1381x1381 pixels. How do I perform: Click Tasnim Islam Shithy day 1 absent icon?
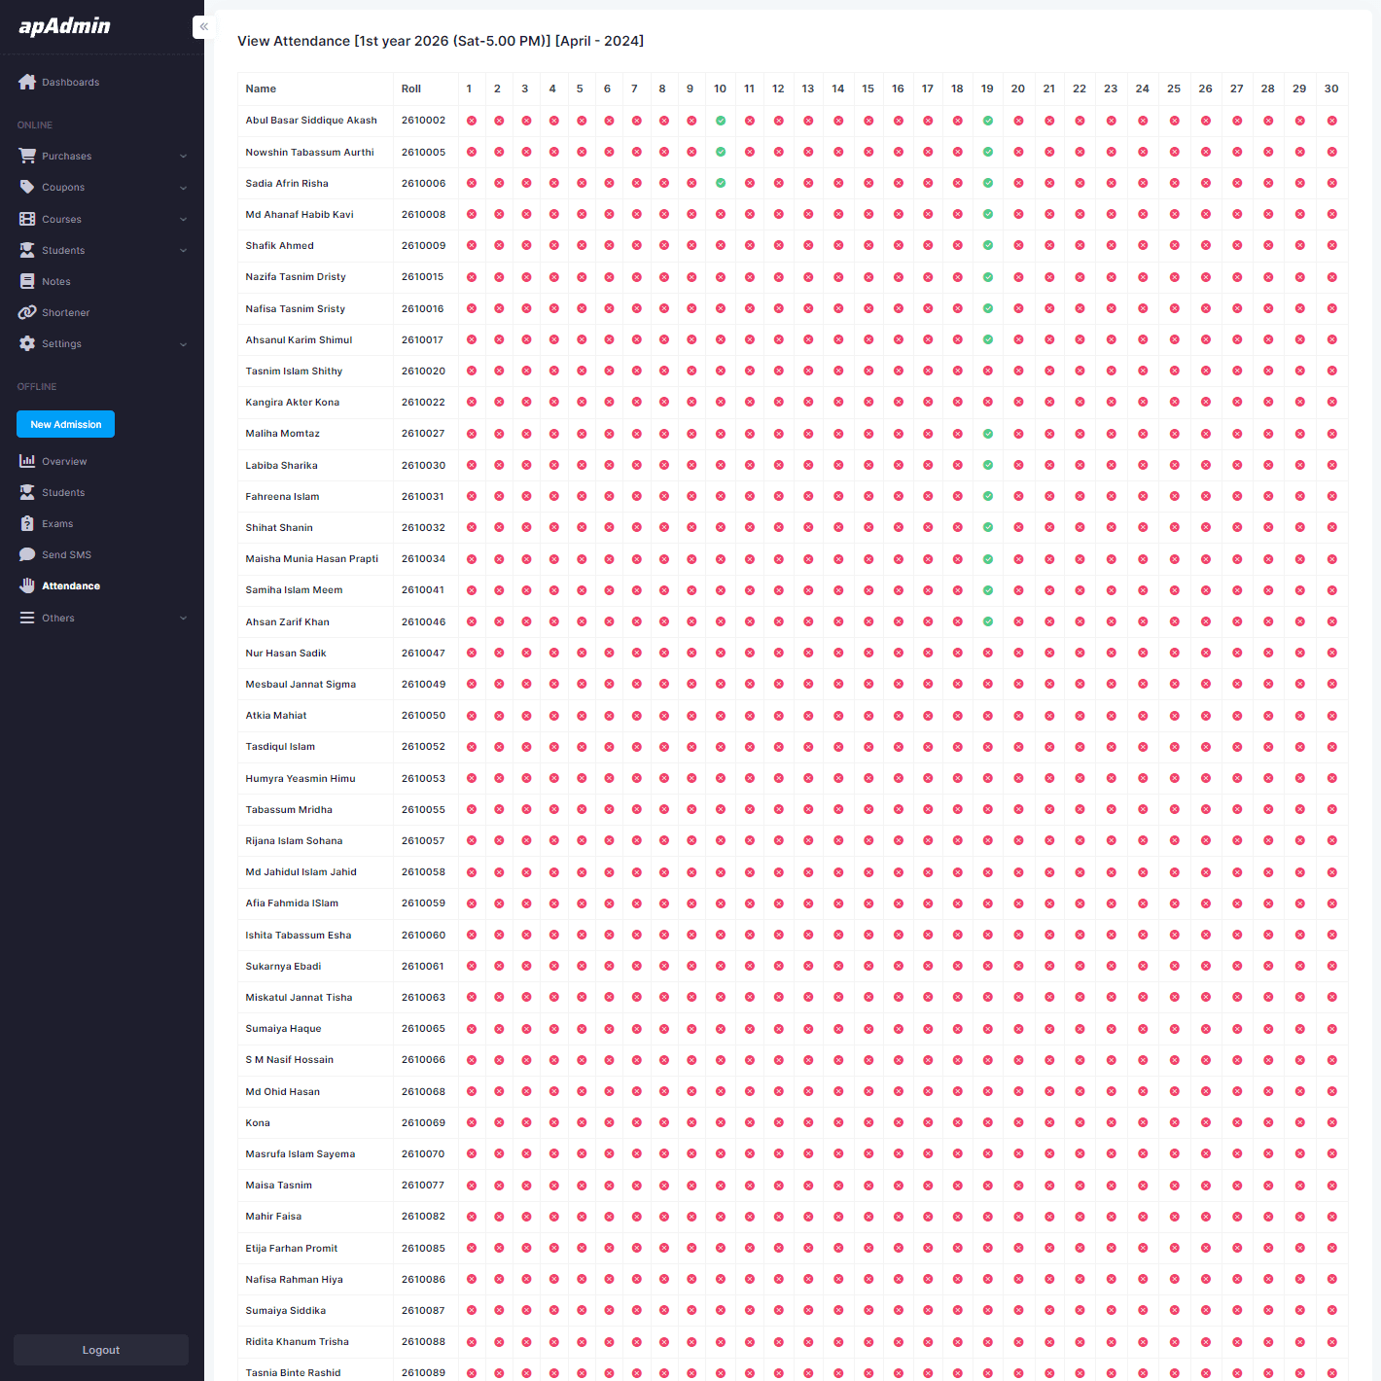click(x=472, y=371)
